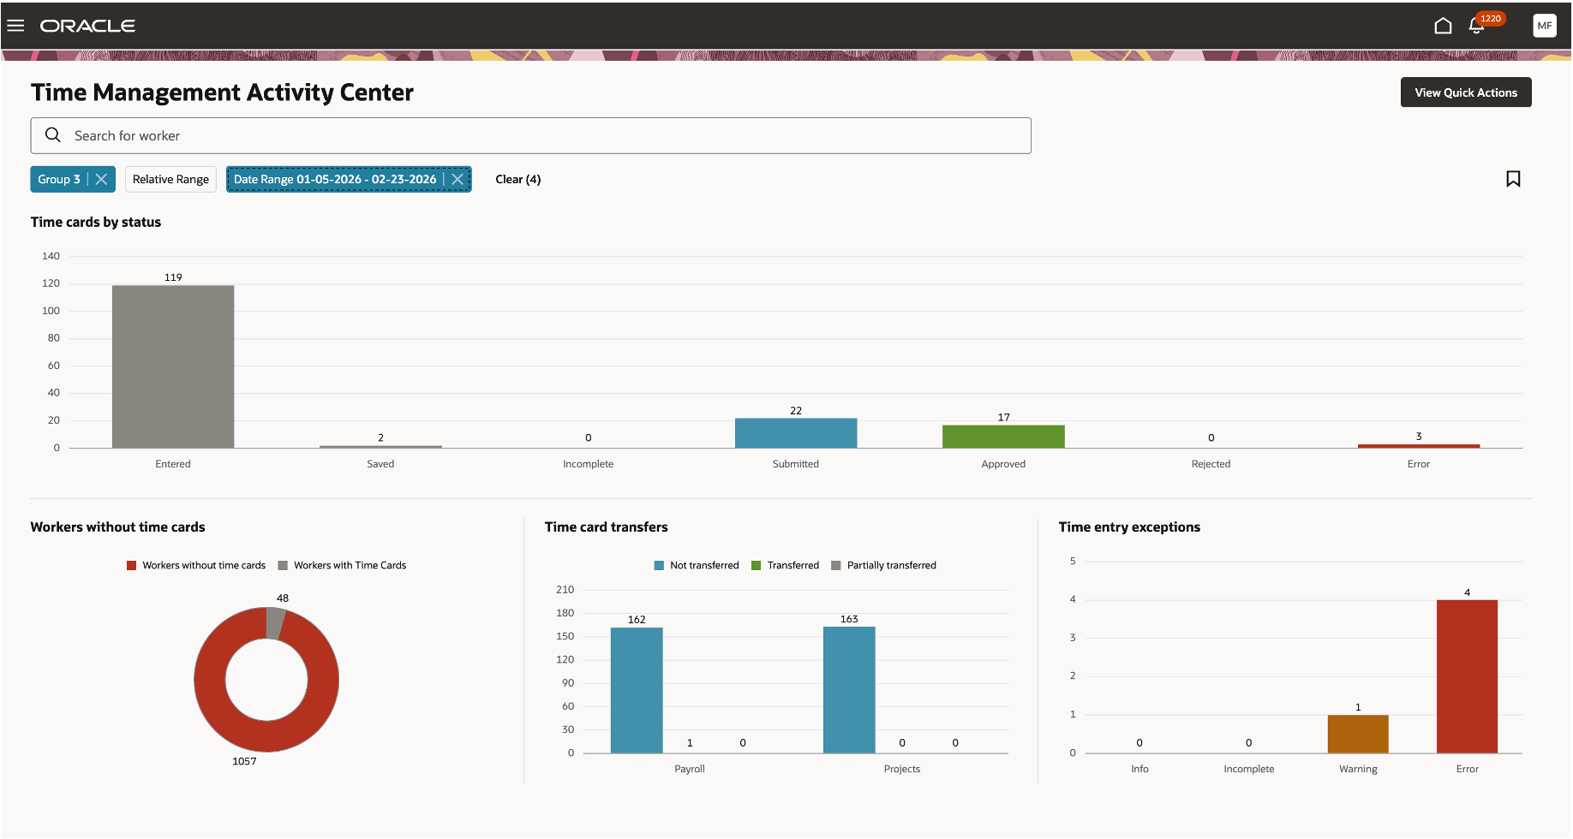The height and width of the screenshot is (839, 1573).
Task: Click the bookmark icon to save the search
Action: pos(1514,179)
